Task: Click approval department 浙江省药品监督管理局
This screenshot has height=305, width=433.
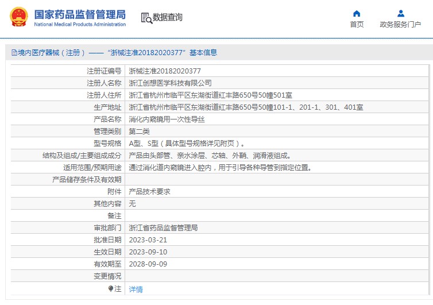Action: click(163, 228)
